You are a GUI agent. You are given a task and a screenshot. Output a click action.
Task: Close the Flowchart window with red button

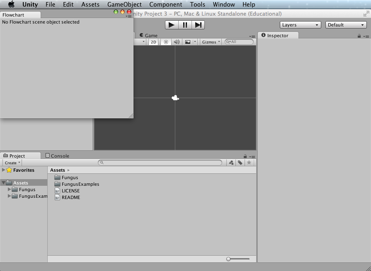[129, 12]
